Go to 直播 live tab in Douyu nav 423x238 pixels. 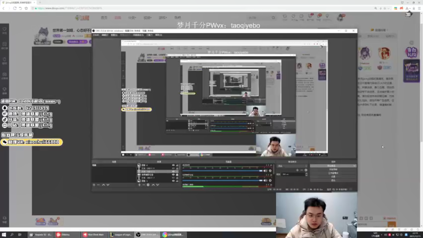[117, 17]
